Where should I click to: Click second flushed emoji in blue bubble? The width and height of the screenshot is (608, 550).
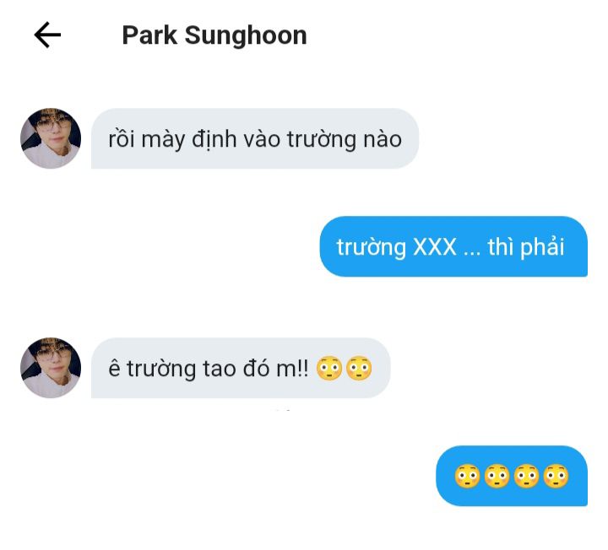click(x=497, y=476)
